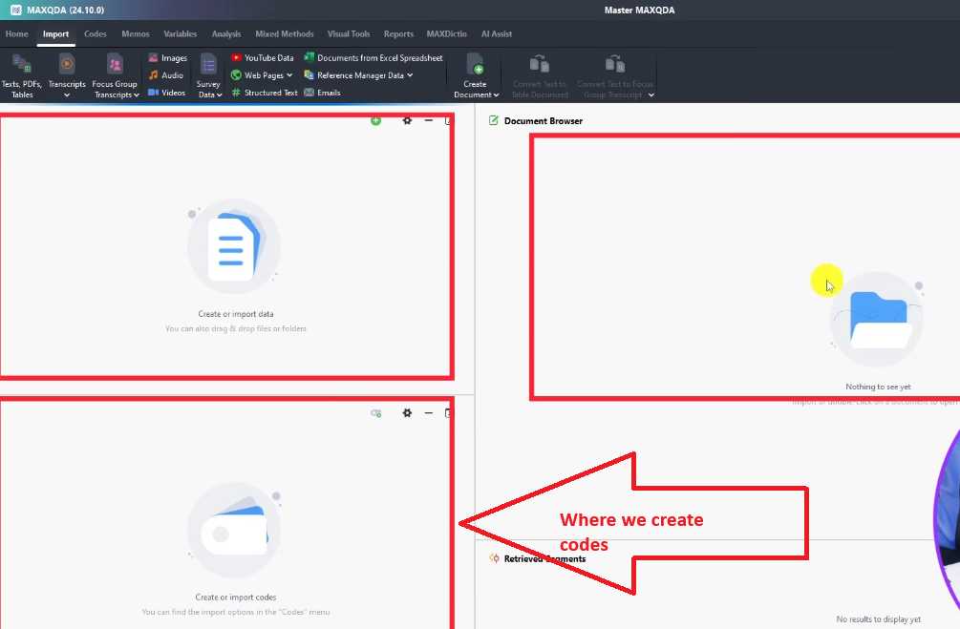
Task: Click green new document plus icon
Action: click(x=375, y=120)
